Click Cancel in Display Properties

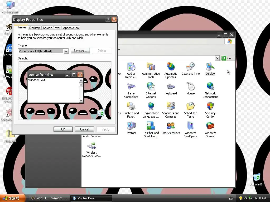click(x=84, y=129)
